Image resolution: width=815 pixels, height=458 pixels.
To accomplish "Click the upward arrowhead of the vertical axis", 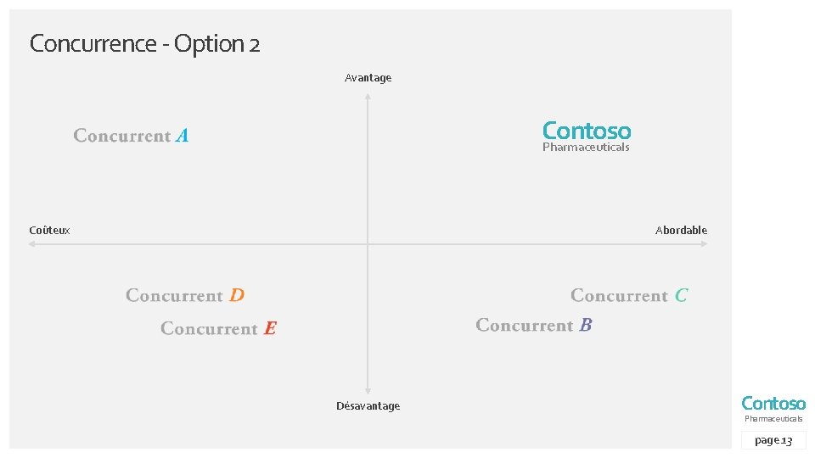I will pos(368,97).
